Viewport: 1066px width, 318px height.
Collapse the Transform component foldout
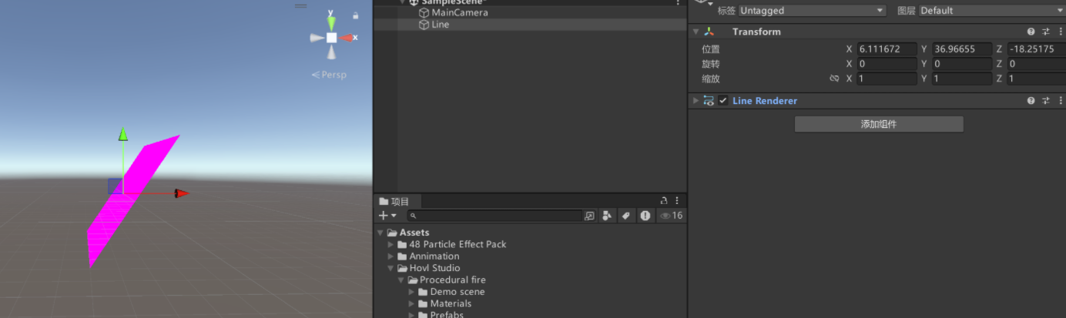pyautogui.click(x=696, y=32)
